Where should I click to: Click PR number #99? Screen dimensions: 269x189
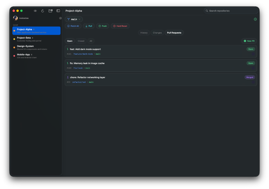[69, 82]
